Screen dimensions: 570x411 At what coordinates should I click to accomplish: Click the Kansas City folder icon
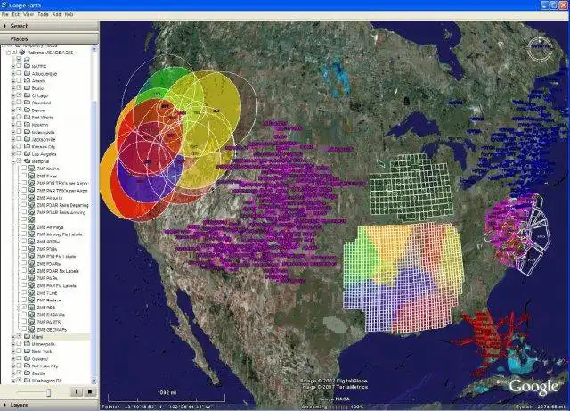point(28,146)
